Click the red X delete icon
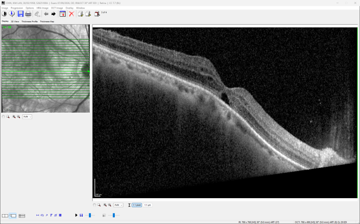 click(72, 14)
